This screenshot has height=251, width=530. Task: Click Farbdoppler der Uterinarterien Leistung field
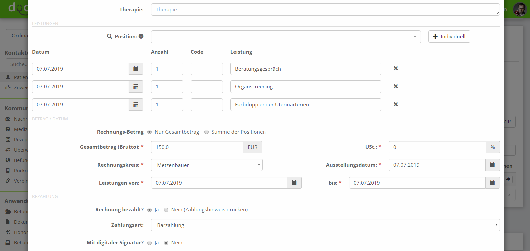pos(306,105)
